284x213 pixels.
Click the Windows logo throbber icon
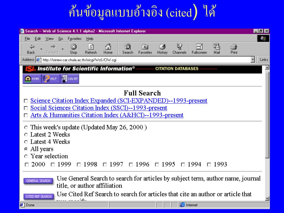263,38
